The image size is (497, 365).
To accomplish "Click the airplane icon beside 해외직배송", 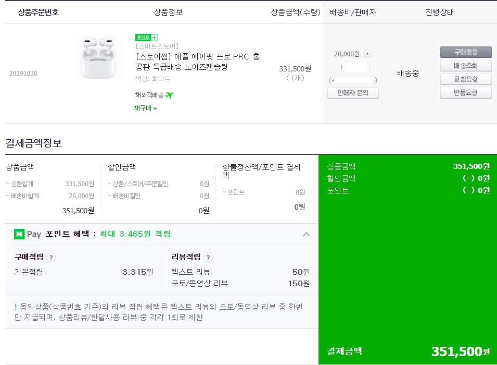I will [169, 95].
